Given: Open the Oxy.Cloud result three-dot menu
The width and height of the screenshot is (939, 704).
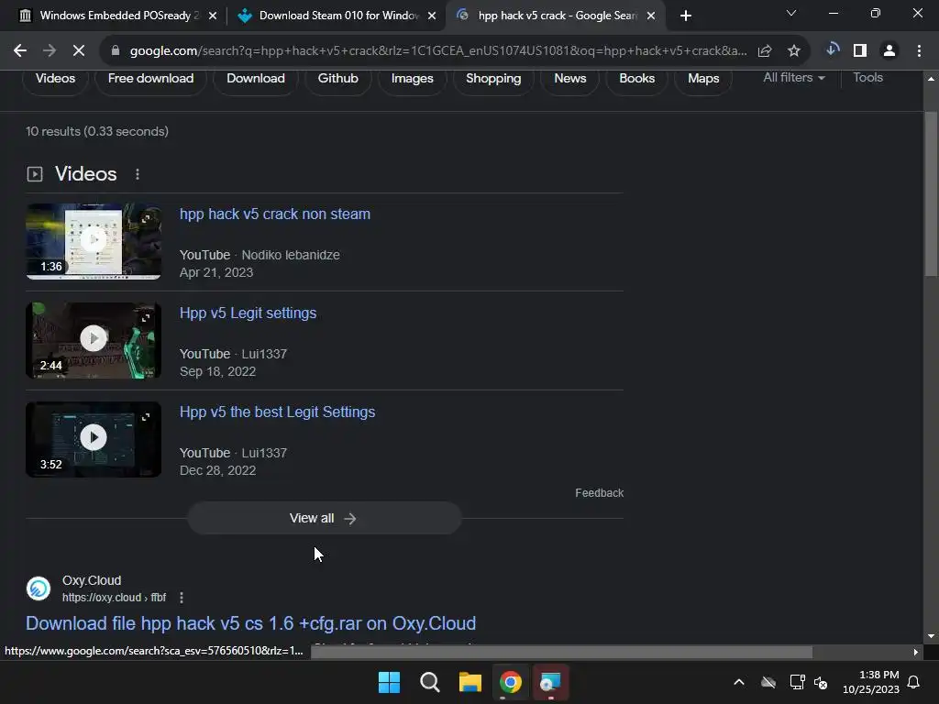Looking at the screenshot, I should [x=182, y=598].
